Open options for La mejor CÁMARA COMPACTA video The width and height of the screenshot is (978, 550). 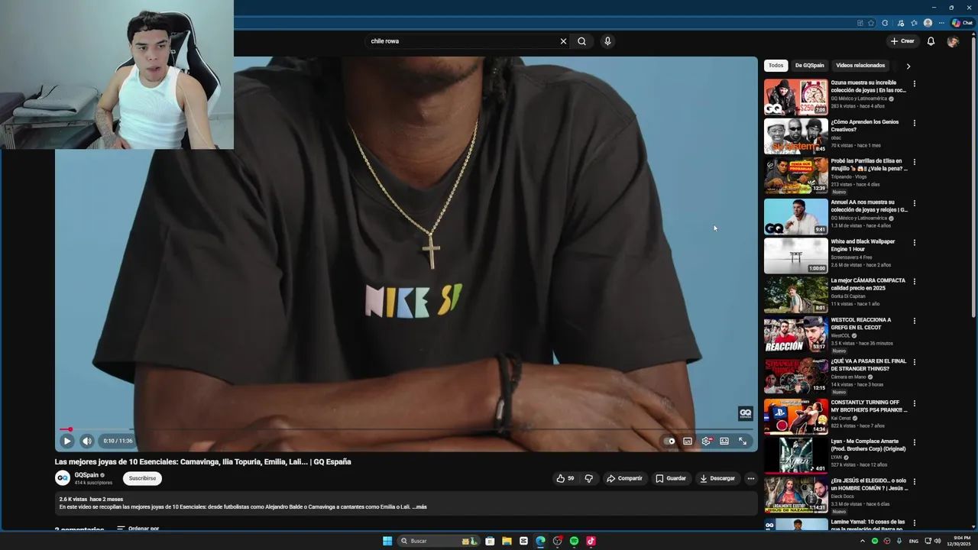[914, 282]
